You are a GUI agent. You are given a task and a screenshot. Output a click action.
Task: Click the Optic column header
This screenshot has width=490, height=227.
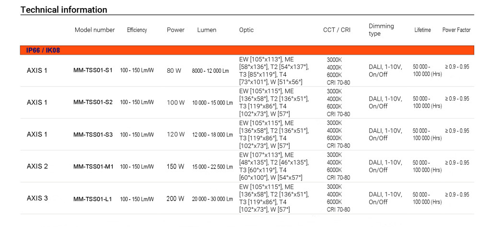tap(246, 30)
